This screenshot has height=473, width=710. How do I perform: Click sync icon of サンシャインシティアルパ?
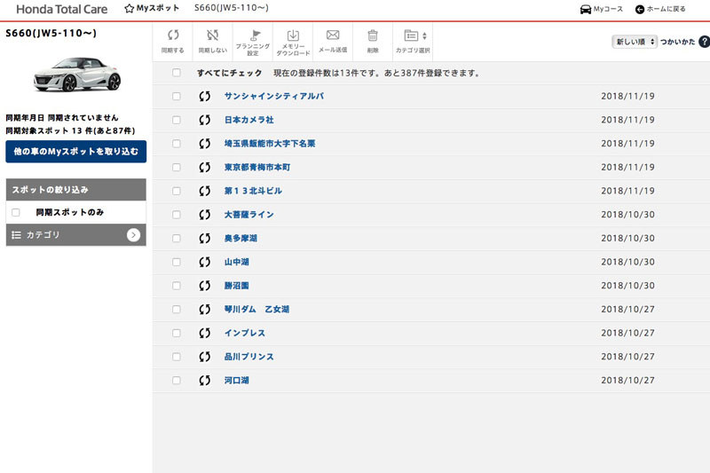(205, 96)
